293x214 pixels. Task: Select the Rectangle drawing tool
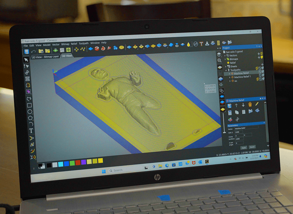pyautogui.click(x=29, y=105)
